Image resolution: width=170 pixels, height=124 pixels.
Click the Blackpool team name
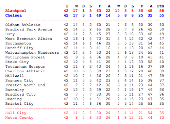point(16,11)
